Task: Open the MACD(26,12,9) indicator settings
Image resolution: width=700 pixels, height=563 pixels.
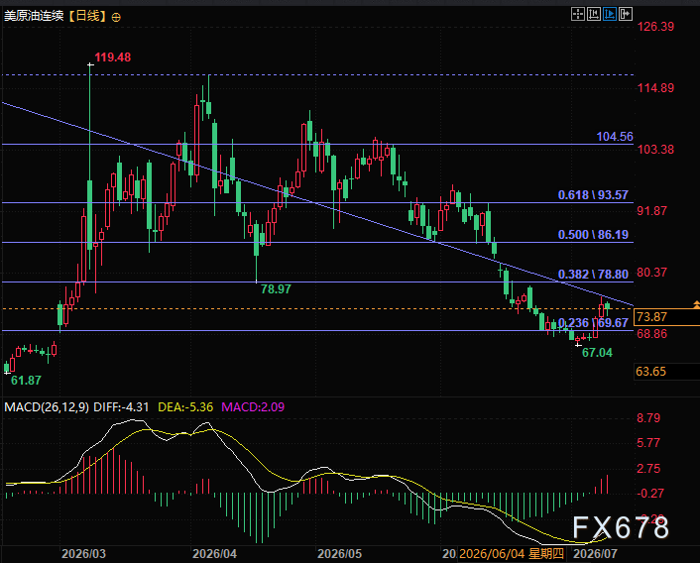Action: 47,406
